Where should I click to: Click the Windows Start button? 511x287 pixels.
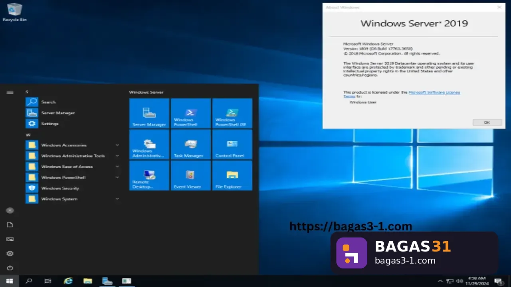(x=10, y=281)
